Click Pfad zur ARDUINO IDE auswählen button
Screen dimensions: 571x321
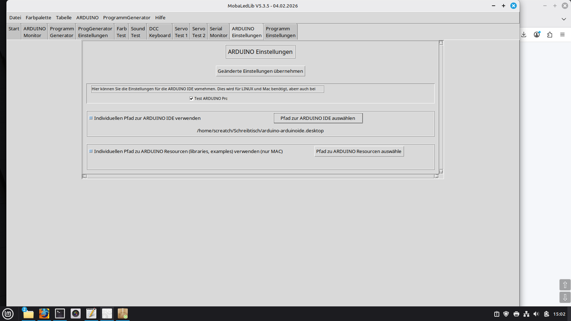[x=318, y=118]
